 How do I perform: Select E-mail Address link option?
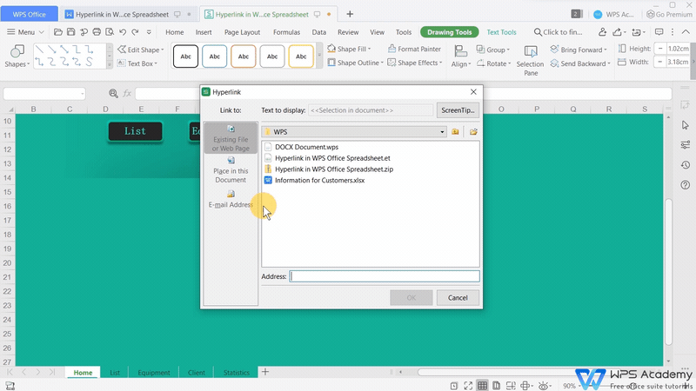pyautogui.click(x=231, y=200)
